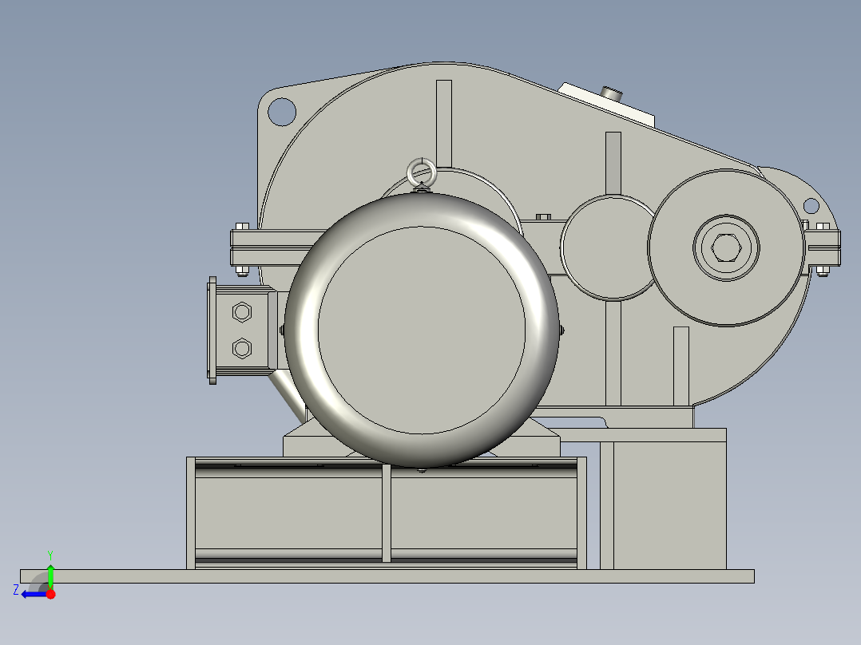Click the round mounting hole upper left

click(x=284, y=112)
